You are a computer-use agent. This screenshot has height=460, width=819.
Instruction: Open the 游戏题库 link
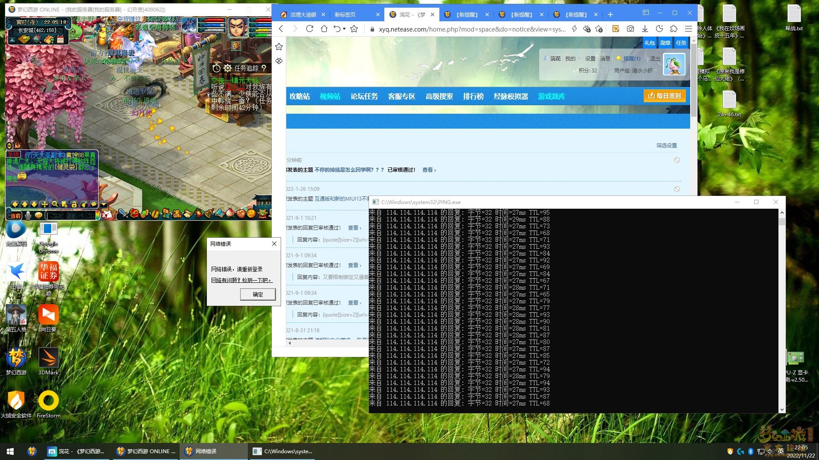point(552,96)
